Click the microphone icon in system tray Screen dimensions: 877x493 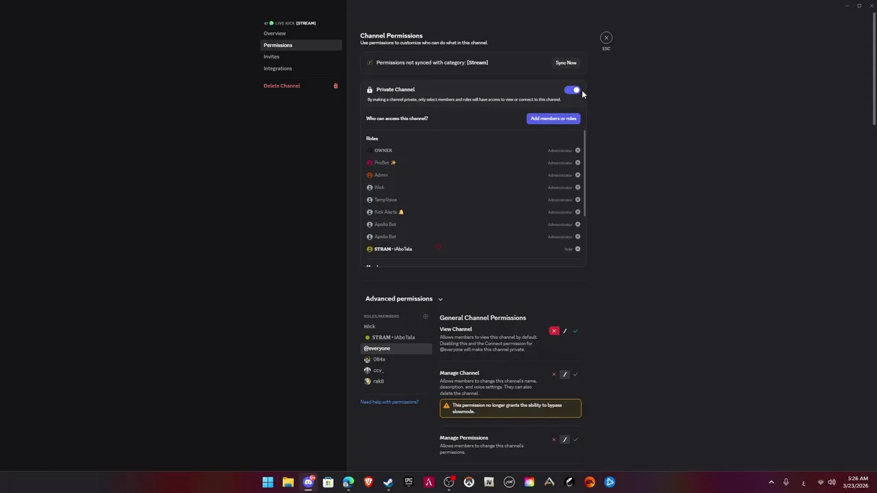point(786,482)
